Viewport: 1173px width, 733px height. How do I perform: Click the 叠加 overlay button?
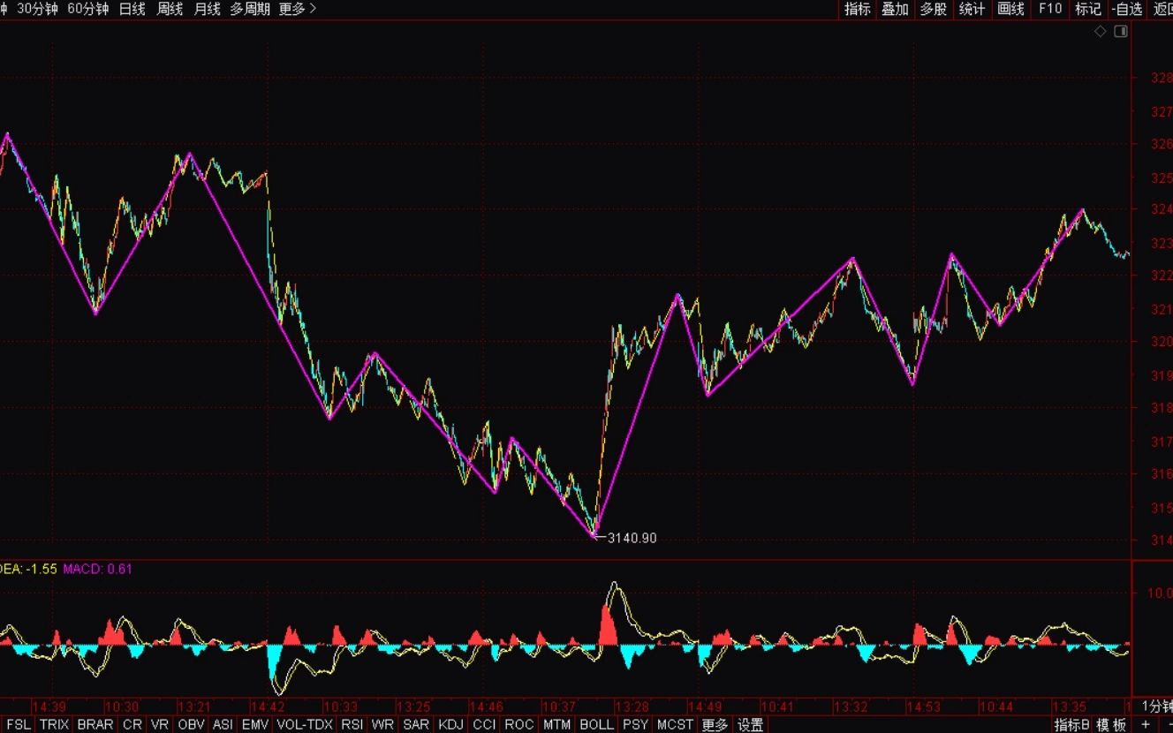(x=895, y=9)
